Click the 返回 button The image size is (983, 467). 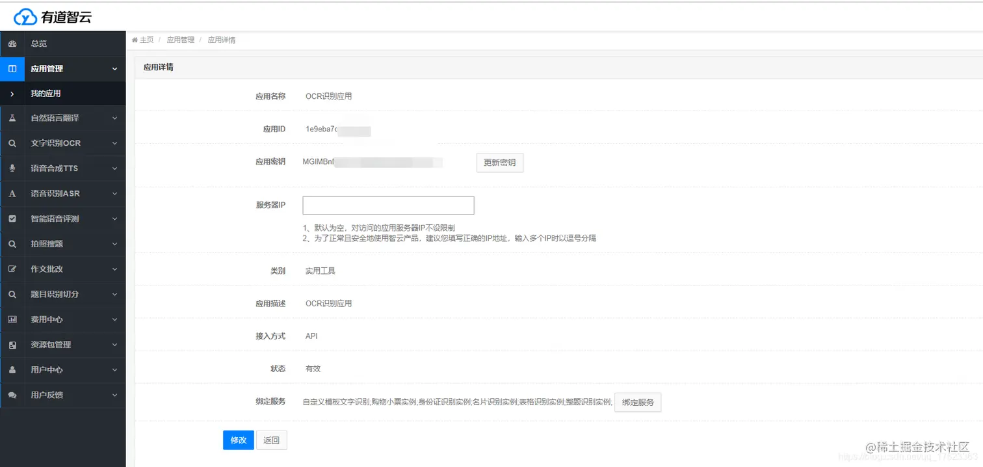[x=272, y=440]
